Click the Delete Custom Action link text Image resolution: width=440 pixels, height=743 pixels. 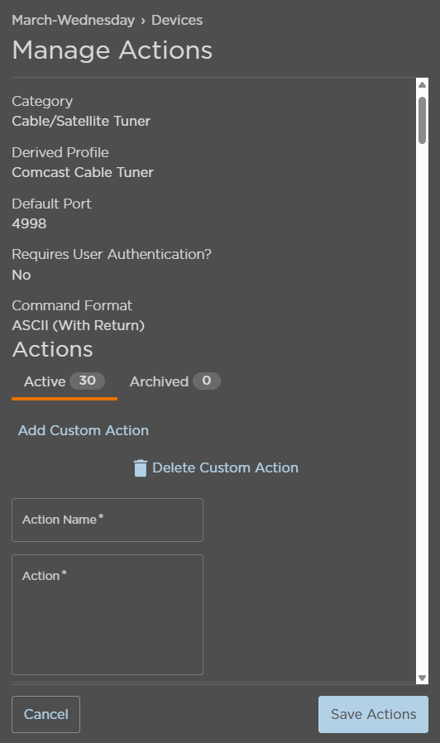(226, 467)
